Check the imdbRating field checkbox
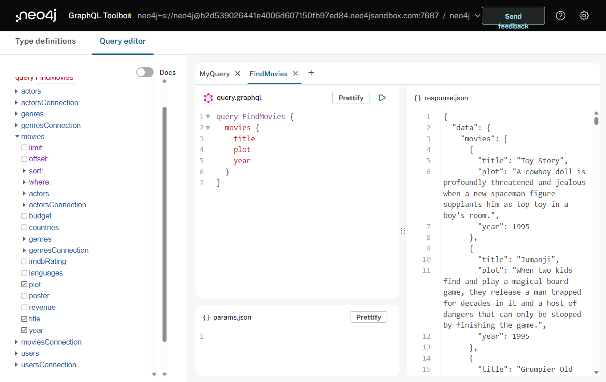 pyautogui.click(x=24, y=261)
